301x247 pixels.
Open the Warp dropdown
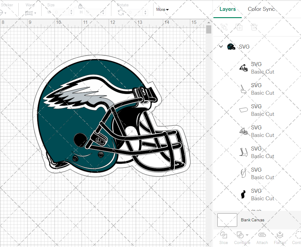pos(31,13)
